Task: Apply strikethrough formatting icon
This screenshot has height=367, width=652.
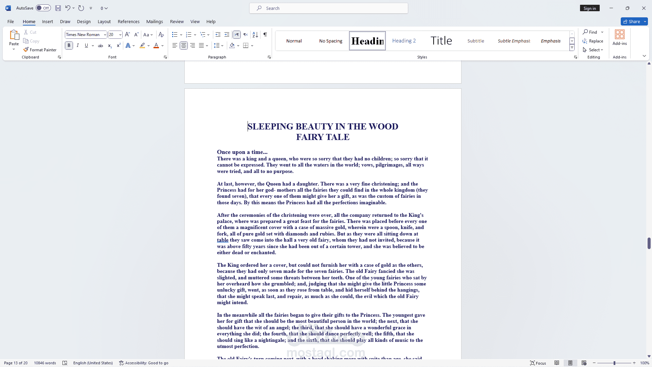Action: click(101, 46)
